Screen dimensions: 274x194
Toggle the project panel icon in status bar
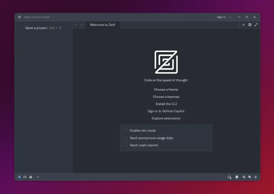click(x=19, y=177)
